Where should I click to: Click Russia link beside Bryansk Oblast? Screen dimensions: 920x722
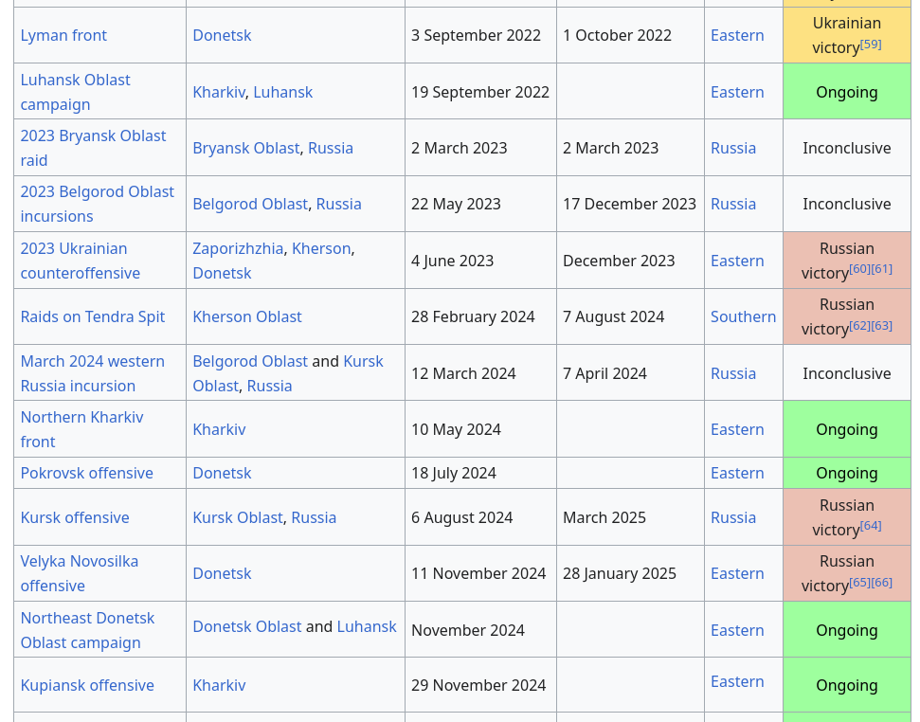[x=331, y=148]
